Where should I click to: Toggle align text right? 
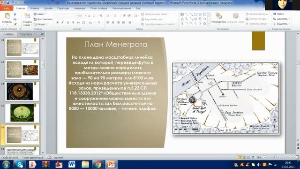tap(118, 23)
